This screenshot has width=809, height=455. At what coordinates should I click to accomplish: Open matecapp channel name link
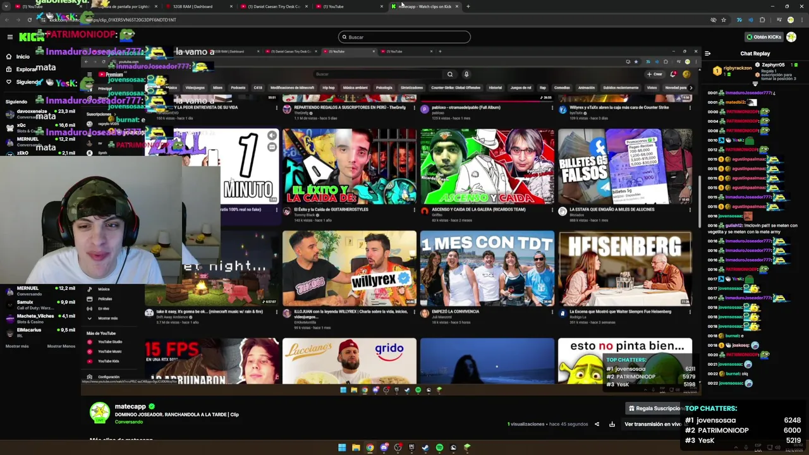(x=130, y=406)
